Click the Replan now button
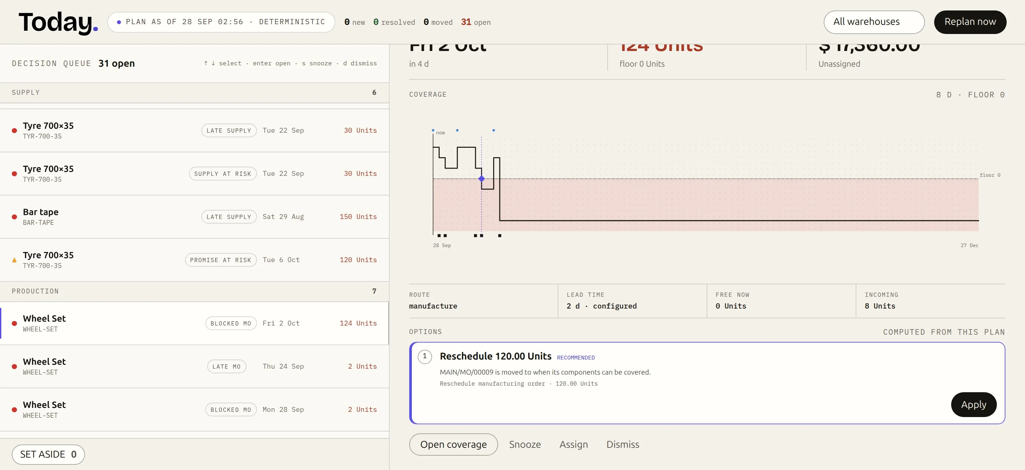The height and width of the screenshot is (470, 1025). [x=970, y=22]
